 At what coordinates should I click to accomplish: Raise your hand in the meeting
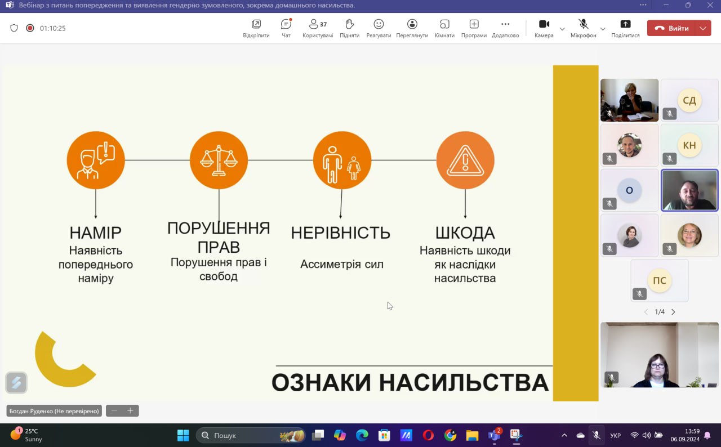[349, 28]
